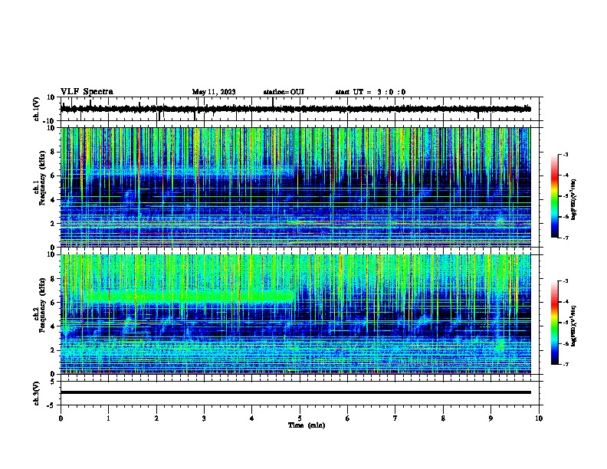
Task: Click tick label 2 on the Time axis
Action: [x=156, y=418]
